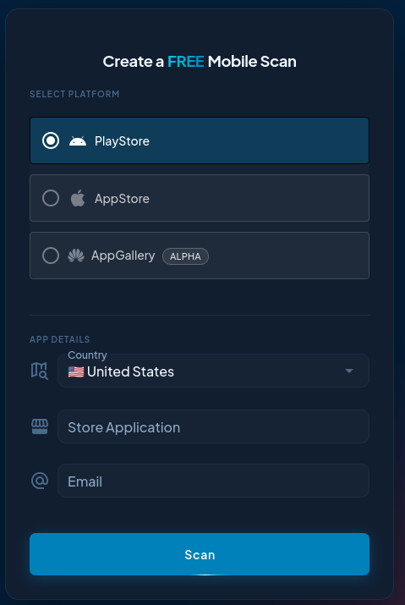Open the Country dropdown

pyautogui.click(x=213, y=371)
